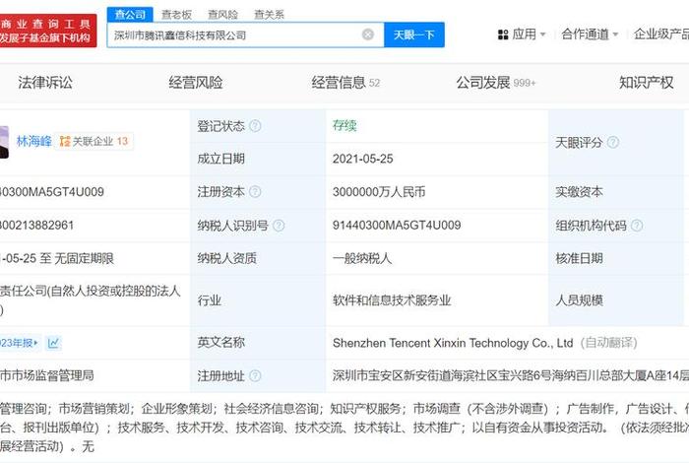Open the 法律诉讼 section tab
The image size is (689, 463).
[45, 82]
